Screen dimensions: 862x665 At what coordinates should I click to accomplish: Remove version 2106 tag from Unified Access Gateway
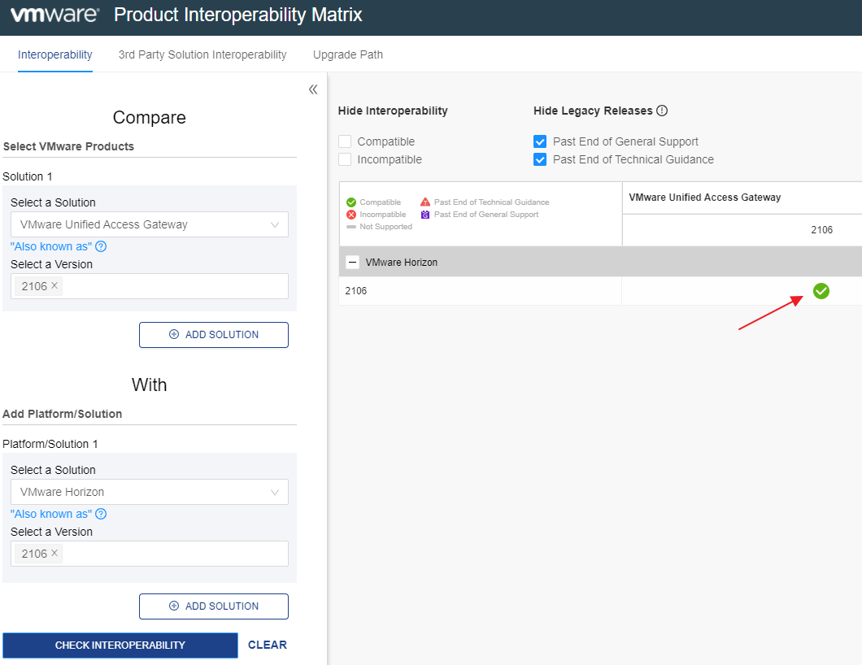pos(54,285)
